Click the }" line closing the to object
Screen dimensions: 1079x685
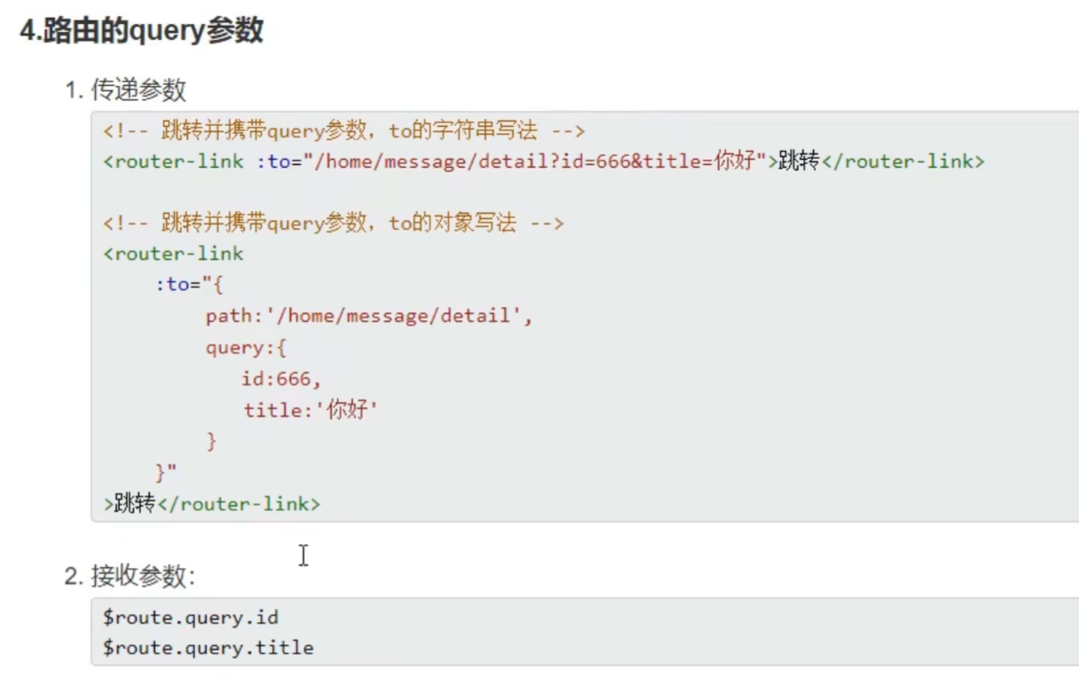166,472
